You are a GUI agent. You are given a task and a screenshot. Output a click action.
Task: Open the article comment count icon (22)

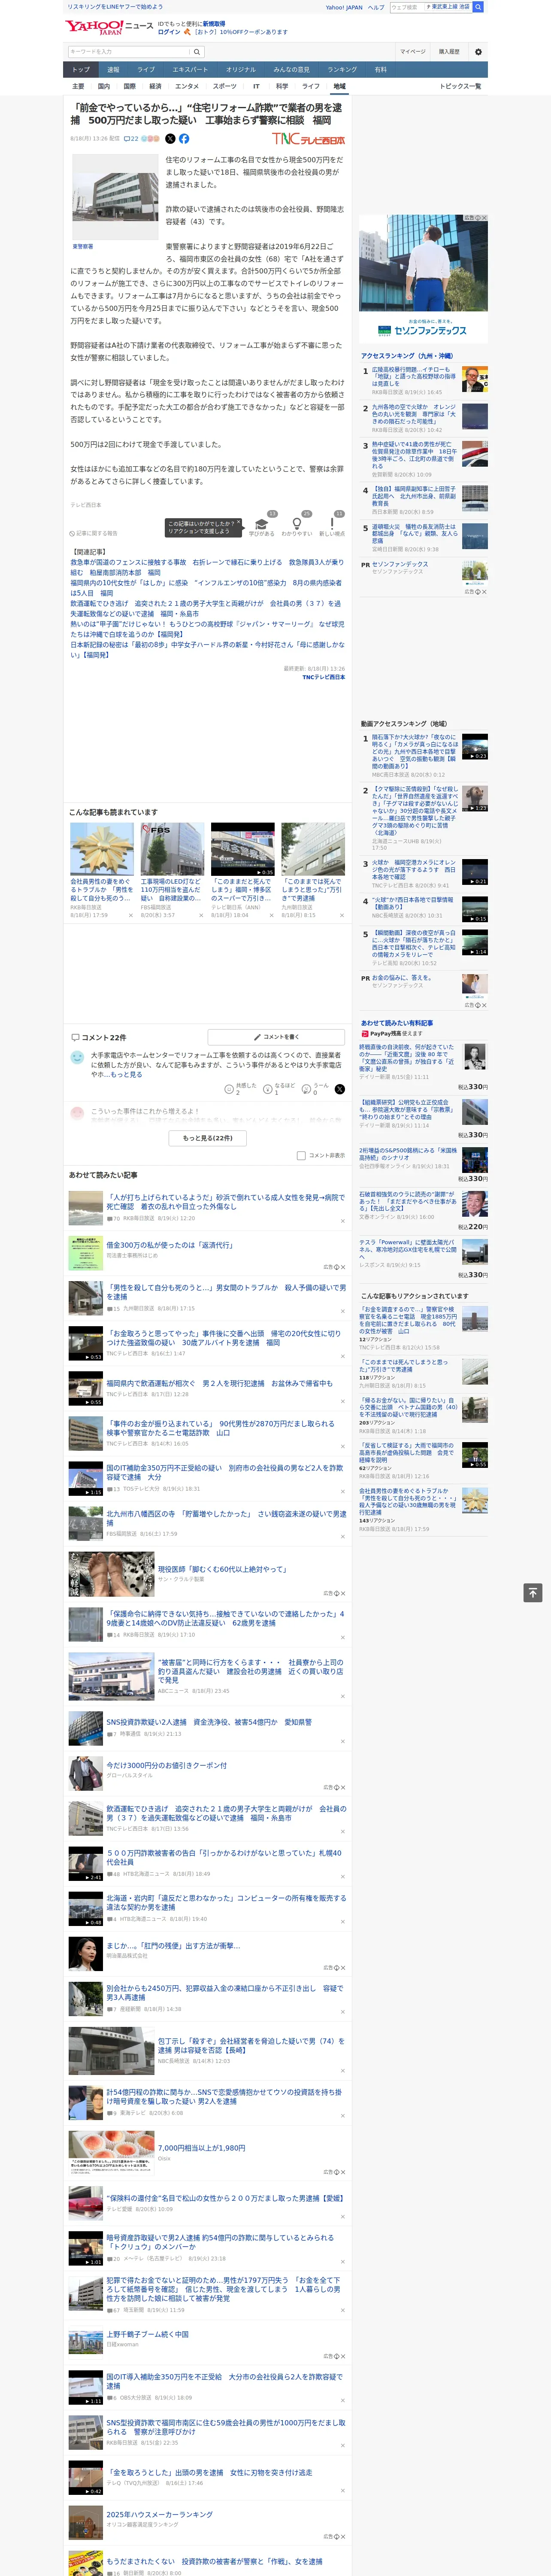130,139
